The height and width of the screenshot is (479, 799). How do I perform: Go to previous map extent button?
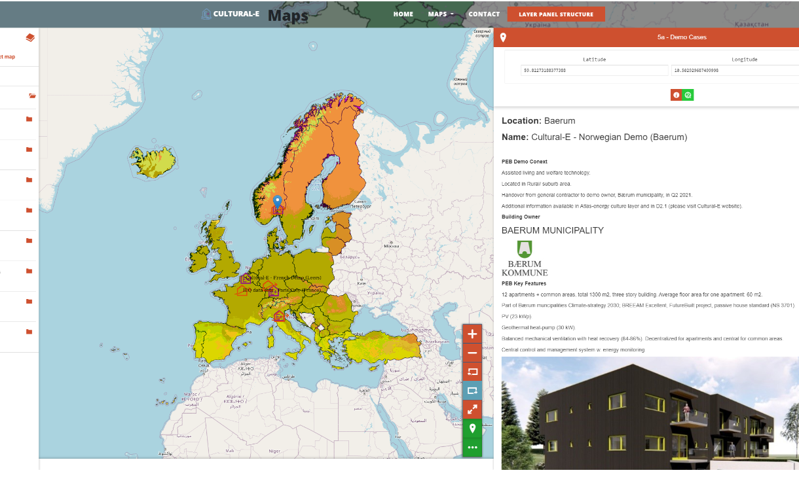(x=472, y=372)
